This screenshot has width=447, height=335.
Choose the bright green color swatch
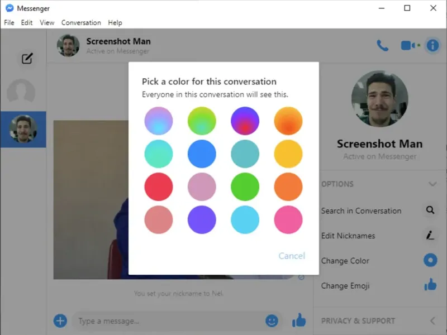tap(245, 187)
